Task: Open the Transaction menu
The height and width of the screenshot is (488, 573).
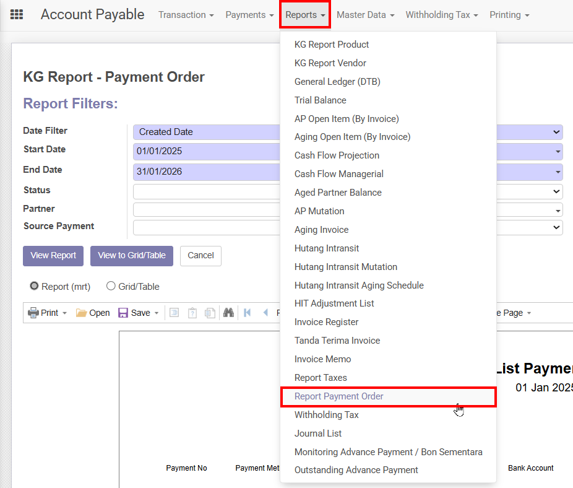Action: coord(186,15)
